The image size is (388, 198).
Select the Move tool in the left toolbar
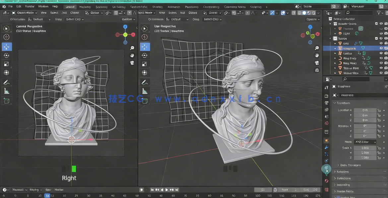(7, 46)
